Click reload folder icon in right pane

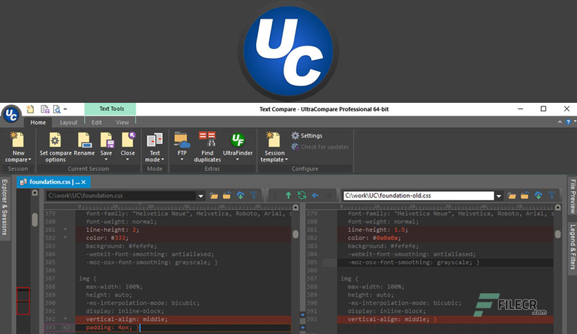[x=525, y=196]
